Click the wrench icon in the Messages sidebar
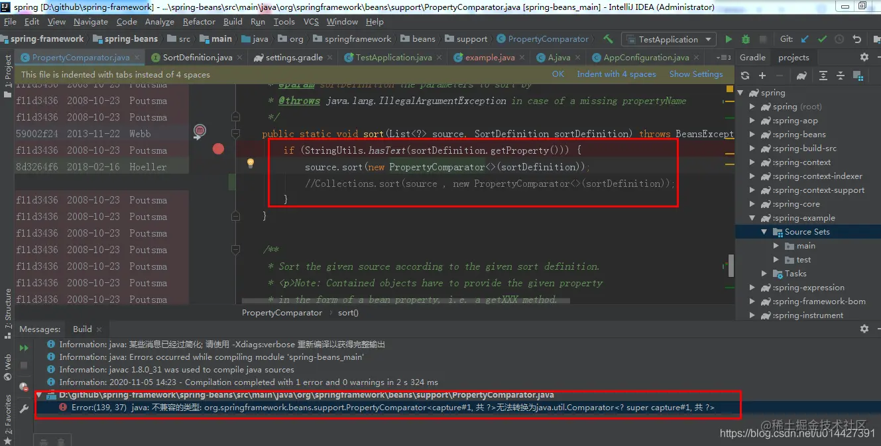The height and width of the screenshot is (446, 881). click(24, 409)
